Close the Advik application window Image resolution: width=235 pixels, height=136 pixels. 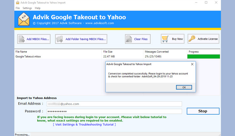click(x=216, y=3)
